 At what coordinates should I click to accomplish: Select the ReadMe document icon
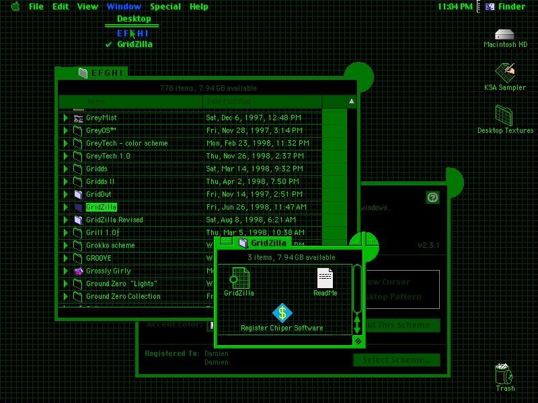(x=325, y=278)
